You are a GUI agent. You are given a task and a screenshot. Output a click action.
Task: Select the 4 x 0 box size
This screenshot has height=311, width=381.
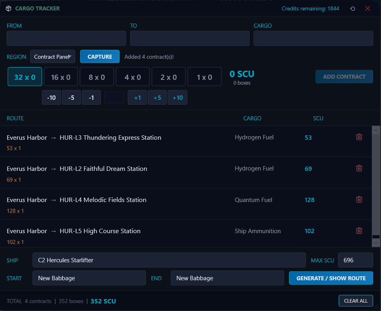point(133,77)
